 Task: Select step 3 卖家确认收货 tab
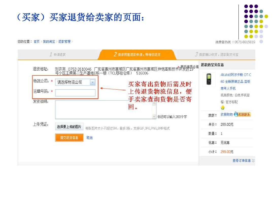pos(217,55)
